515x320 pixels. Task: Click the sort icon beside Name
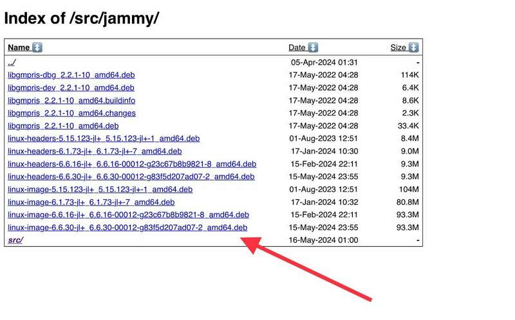click(37, 48)
